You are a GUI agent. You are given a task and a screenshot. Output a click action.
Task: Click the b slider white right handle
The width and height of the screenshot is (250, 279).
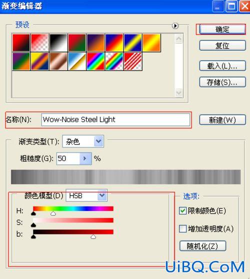93,236
